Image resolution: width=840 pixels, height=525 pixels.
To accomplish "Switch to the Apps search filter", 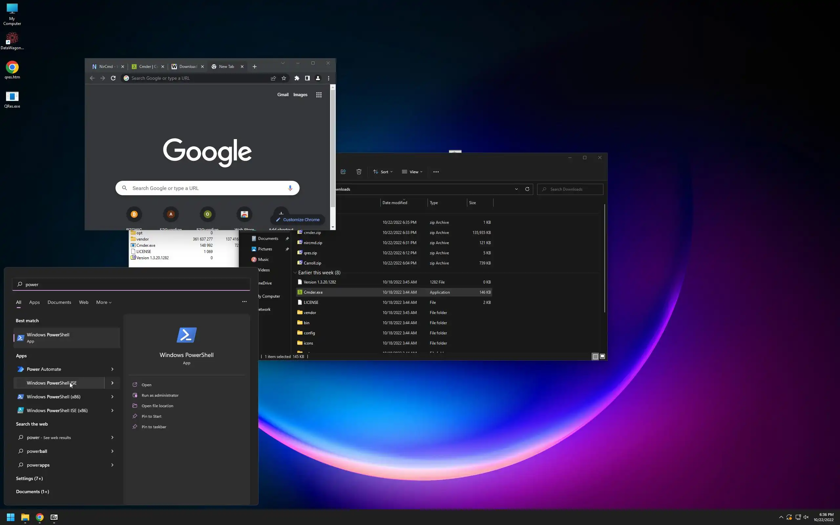I will coord(34,303).
